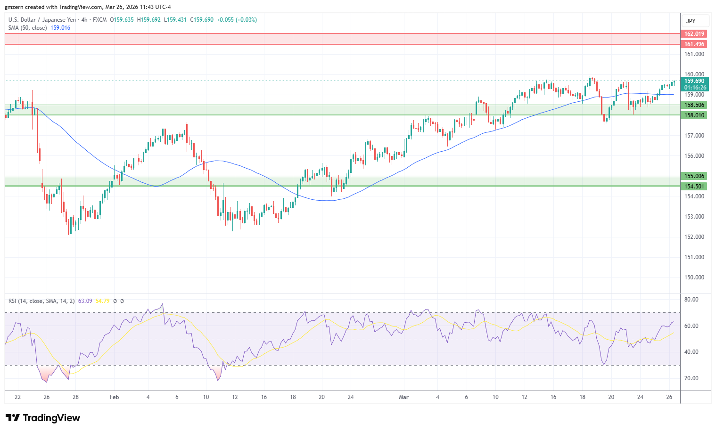Click the Feb label on the time axis
The image size is (716, 432).
(114, 397)
